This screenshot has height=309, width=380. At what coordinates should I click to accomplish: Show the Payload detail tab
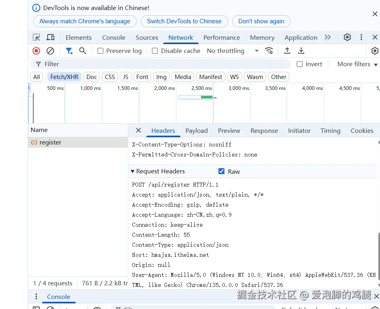tap(196, 131)
